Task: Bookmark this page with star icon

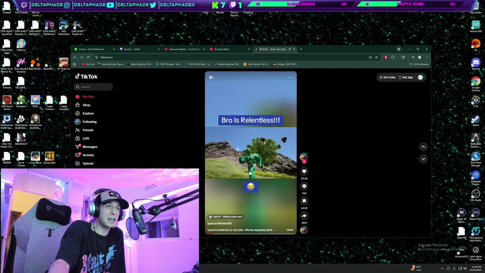Action: pyautogui.click(x=376, y=57)
